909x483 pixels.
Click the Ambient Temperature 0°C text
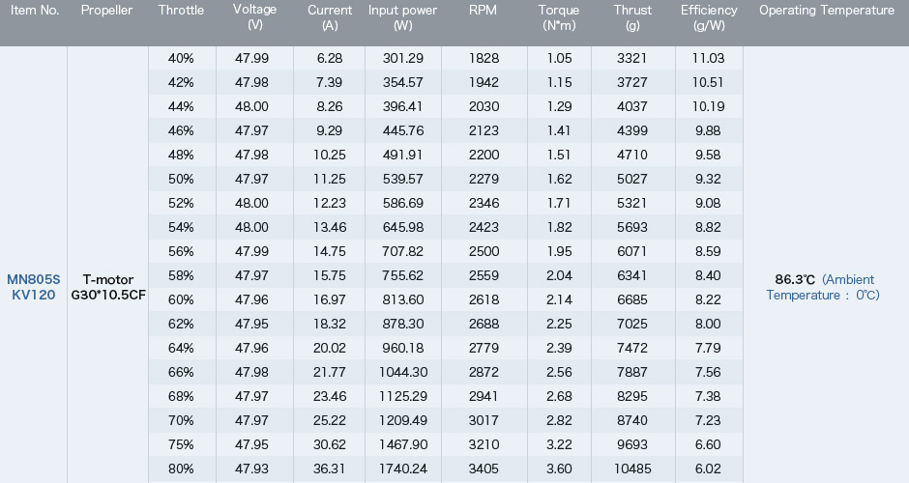pyautogui.click(x=823, y=287)
